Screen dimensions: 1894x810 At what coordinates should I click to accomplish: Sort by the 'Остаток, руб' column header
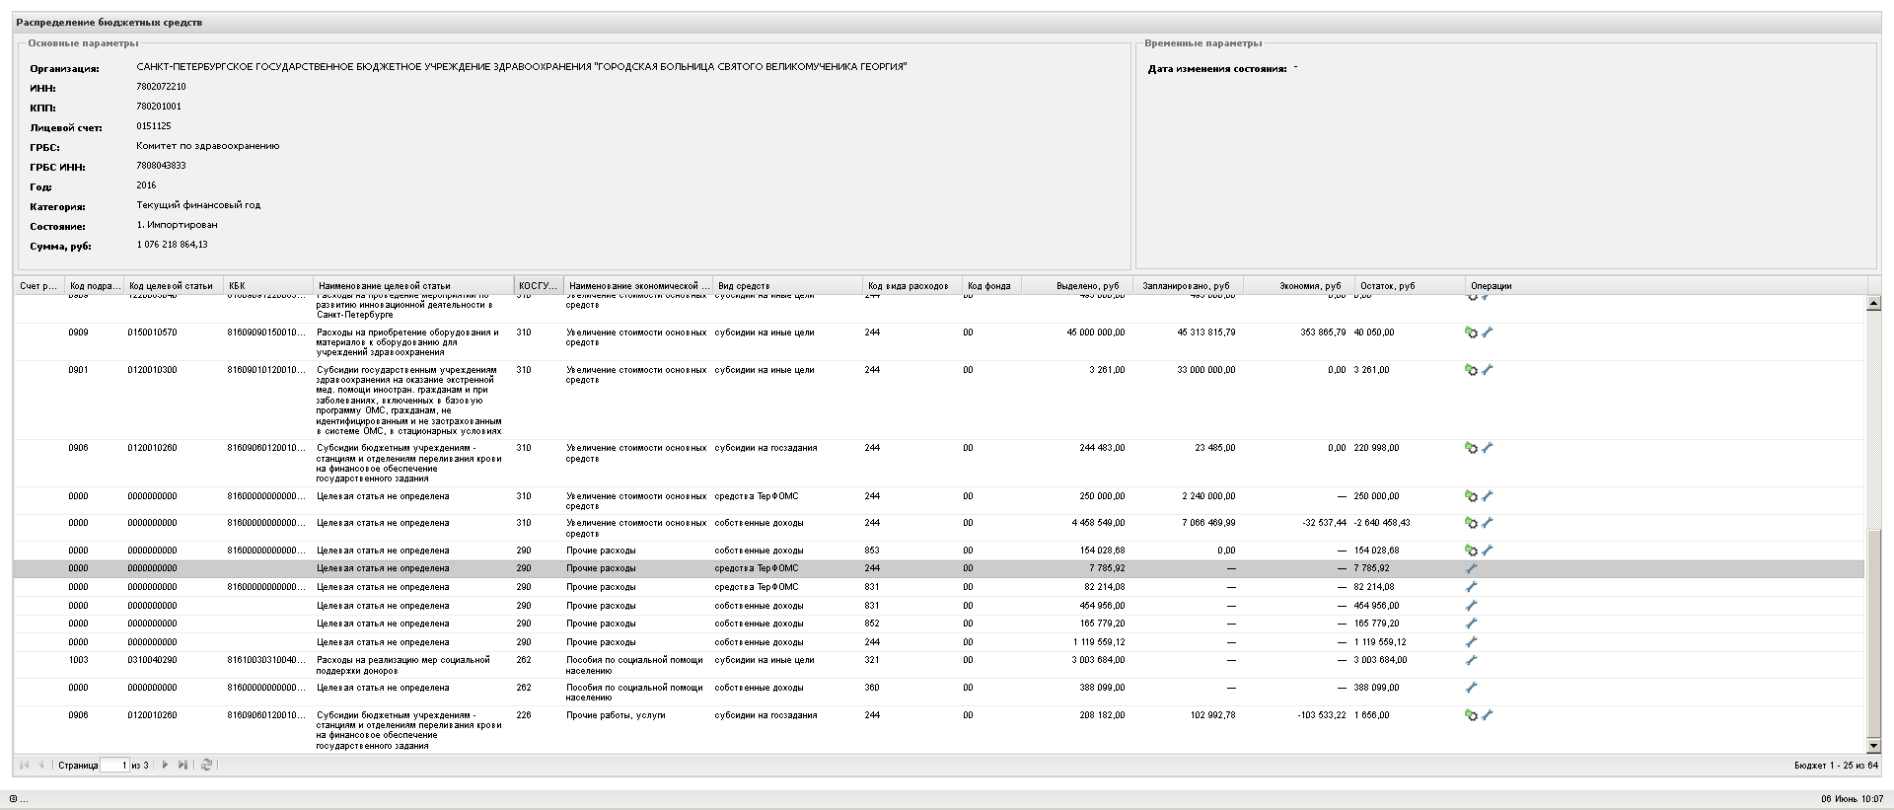coord(1409,286)
